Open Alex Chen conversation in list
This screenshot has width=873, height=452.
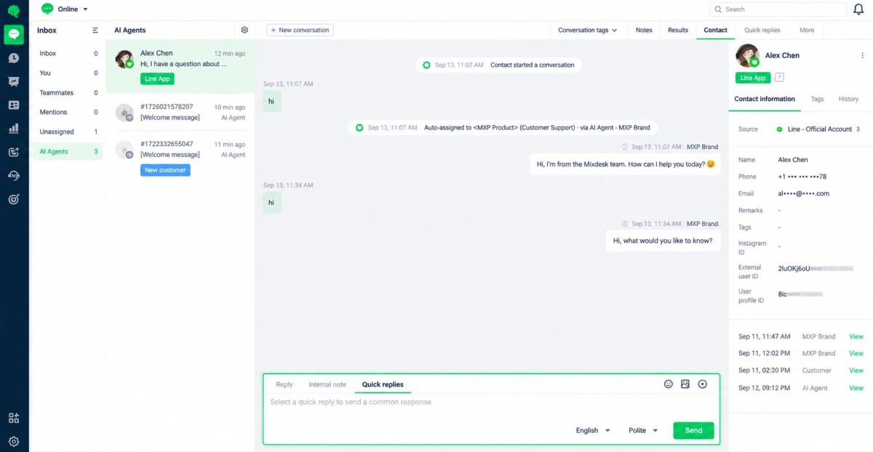pyautogui.click(x=180, y=67)
